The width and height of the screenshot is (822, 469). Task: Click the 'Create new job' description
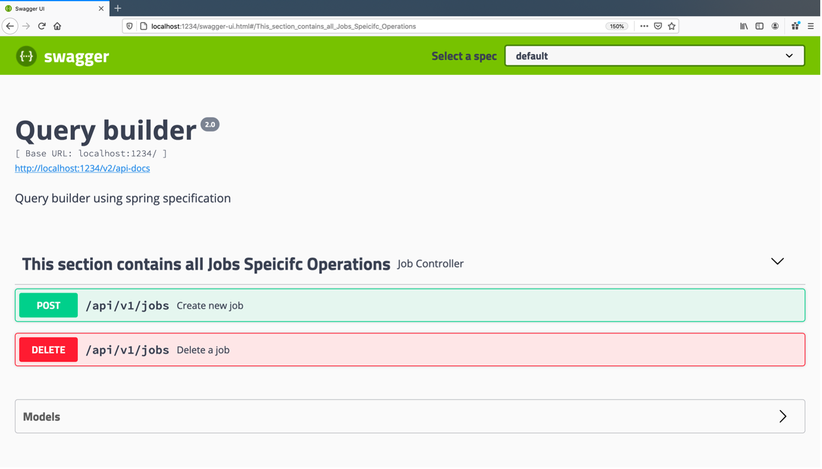point(210,306)
